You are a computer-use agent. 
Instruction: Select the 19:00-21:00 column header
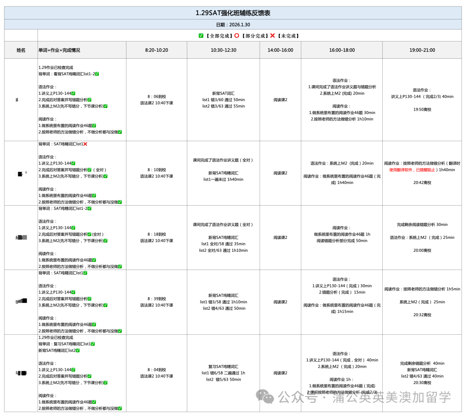[422, 50]
